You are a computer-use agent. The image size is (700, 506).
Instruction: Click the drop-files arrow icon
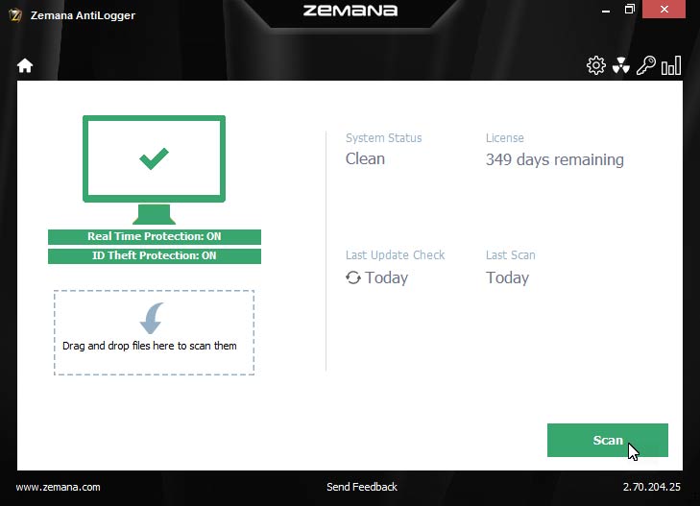pos(152,318)
